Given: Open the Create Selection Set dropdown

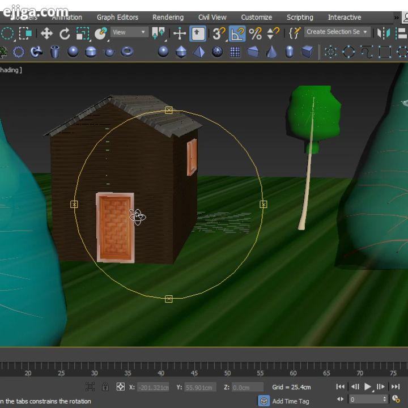Looking at the screenshot, I should point(337,32).
